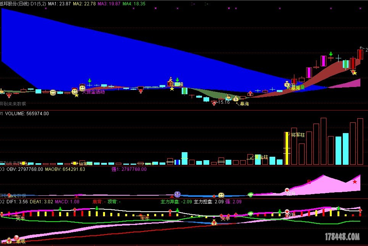The width and height of the screenshot is (368, 246).
Task: Click the money bag icon in MACD panel
Action: (x=214, y=222)
